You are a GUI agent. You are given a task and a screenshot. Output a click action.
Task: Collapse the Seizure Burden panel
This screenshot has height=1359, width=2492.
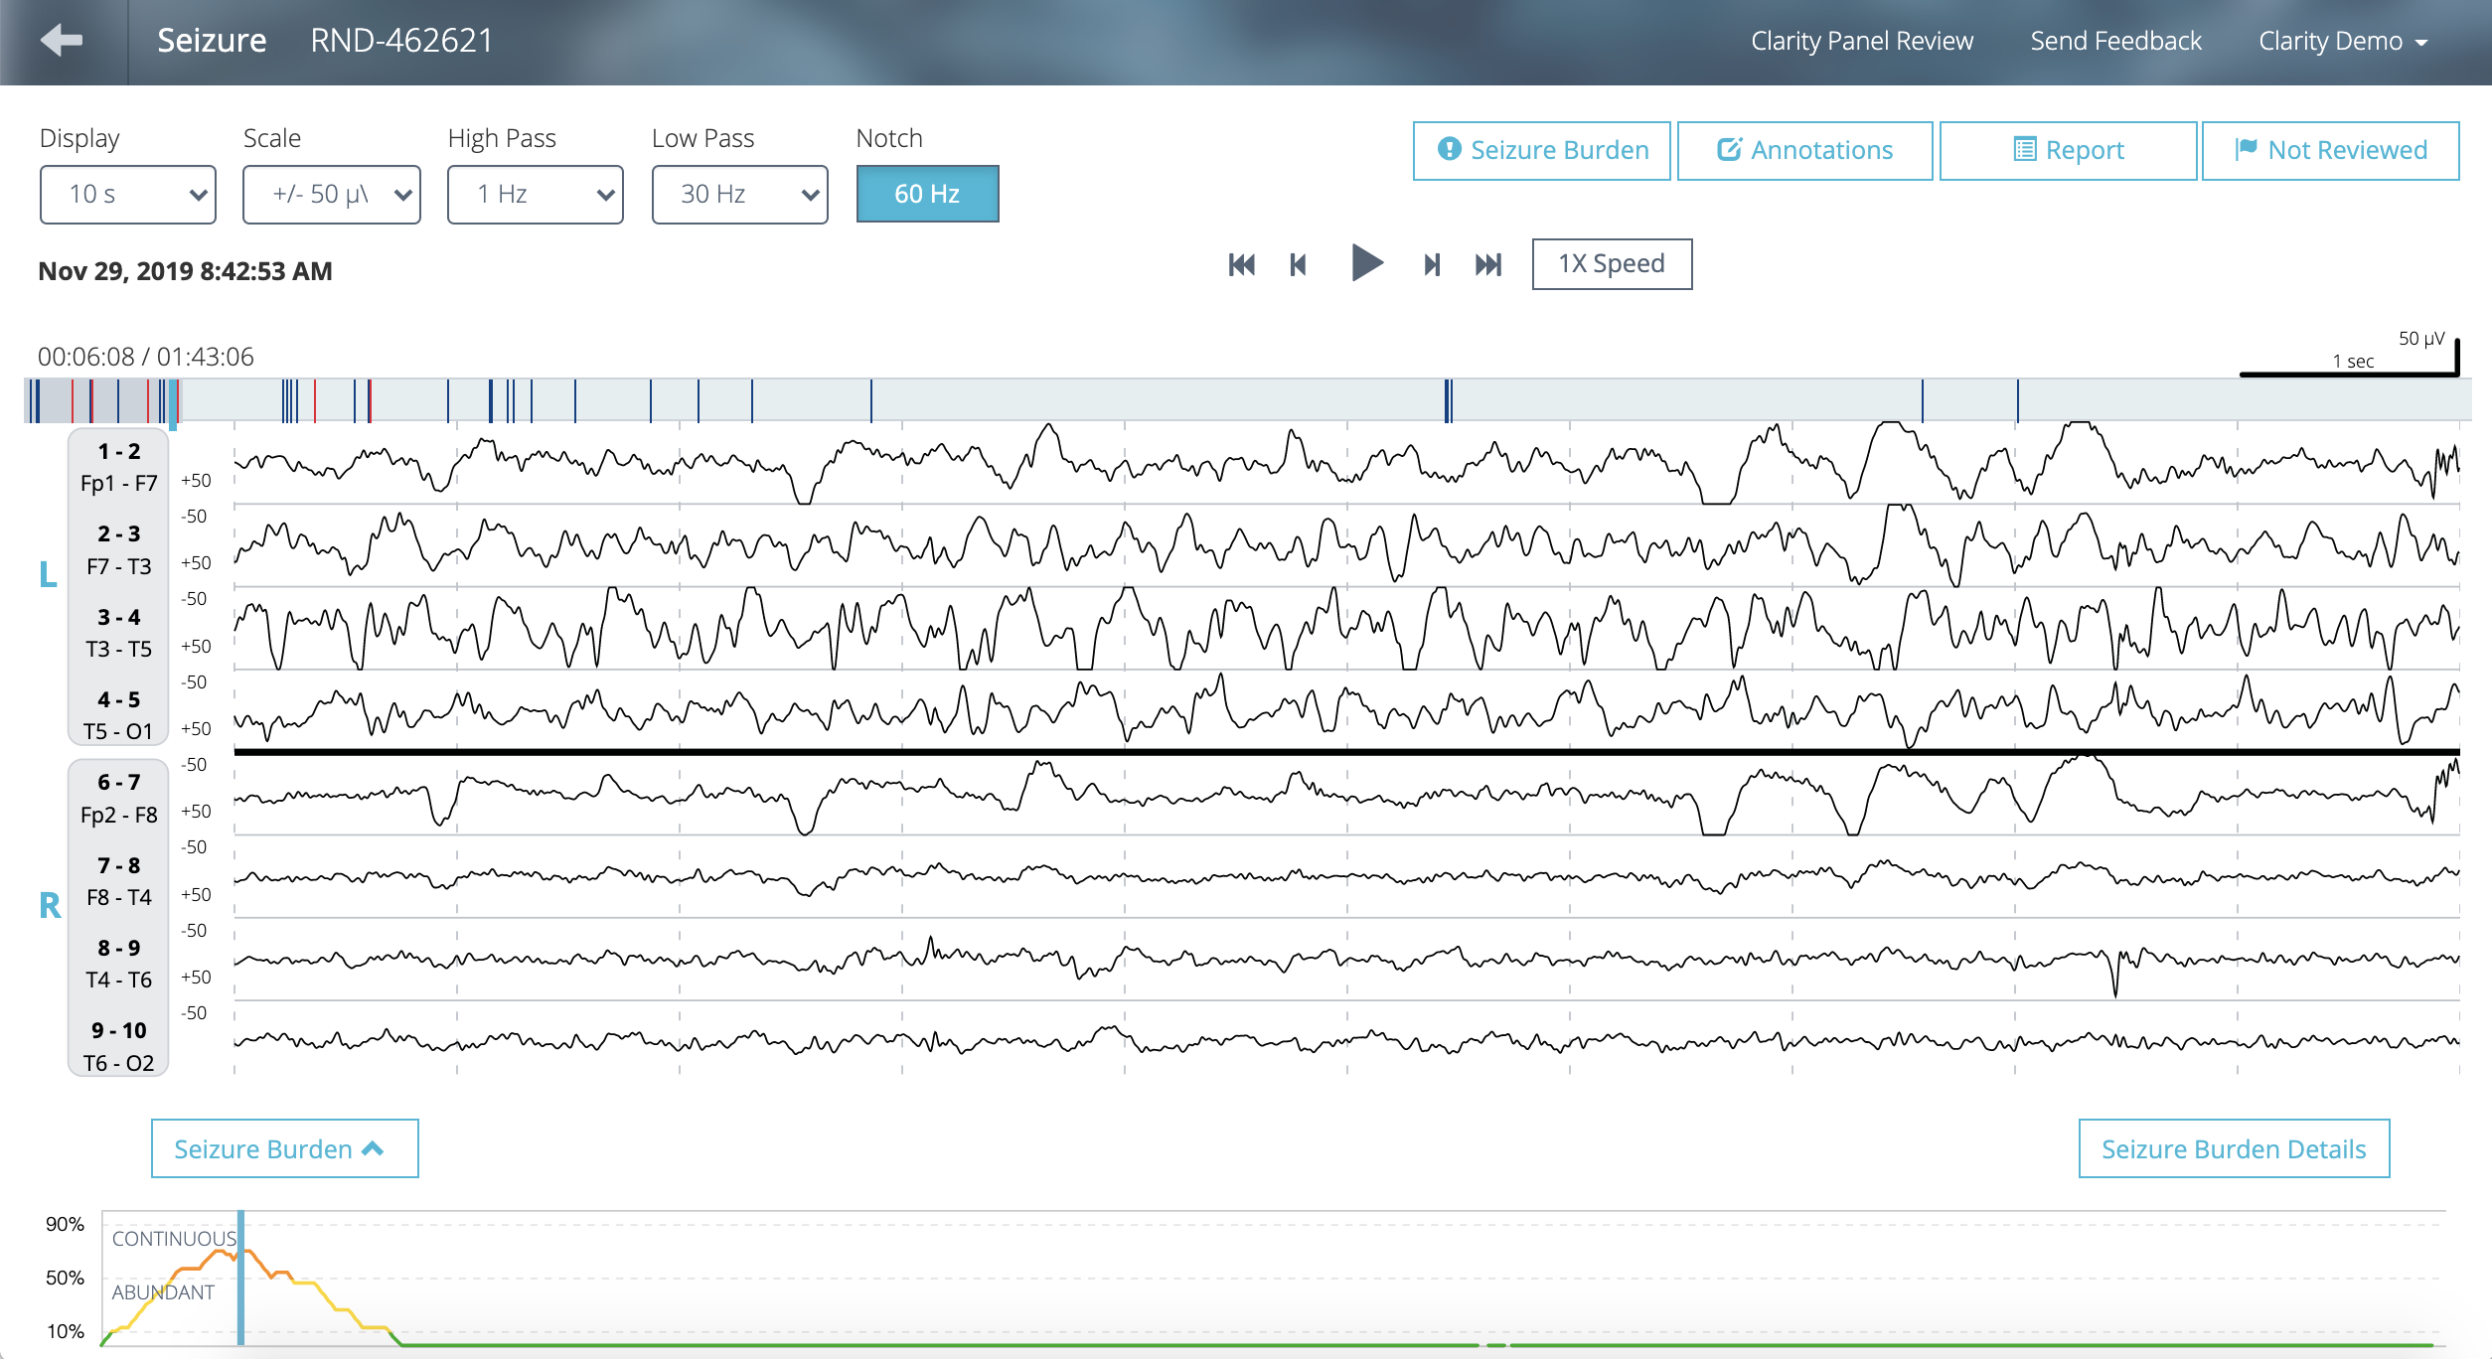tap(284, 1147)
